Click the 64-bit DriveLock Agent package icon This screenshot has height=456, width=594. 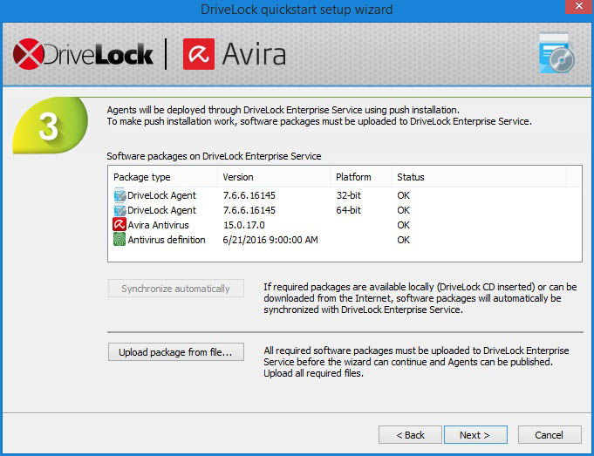coord(119,210)
